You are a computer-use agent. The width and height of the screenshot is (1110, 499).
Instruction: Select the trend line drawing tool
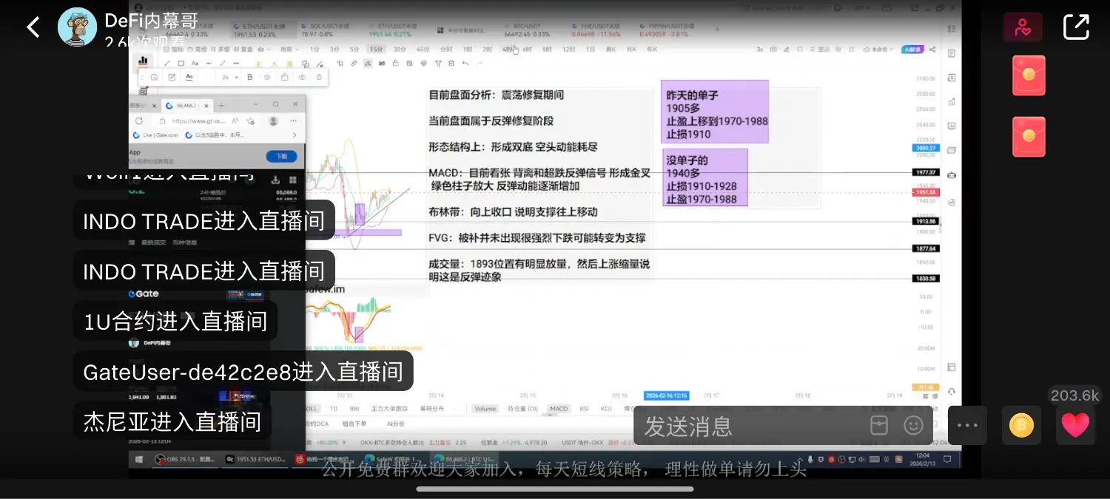pos(166,64)
